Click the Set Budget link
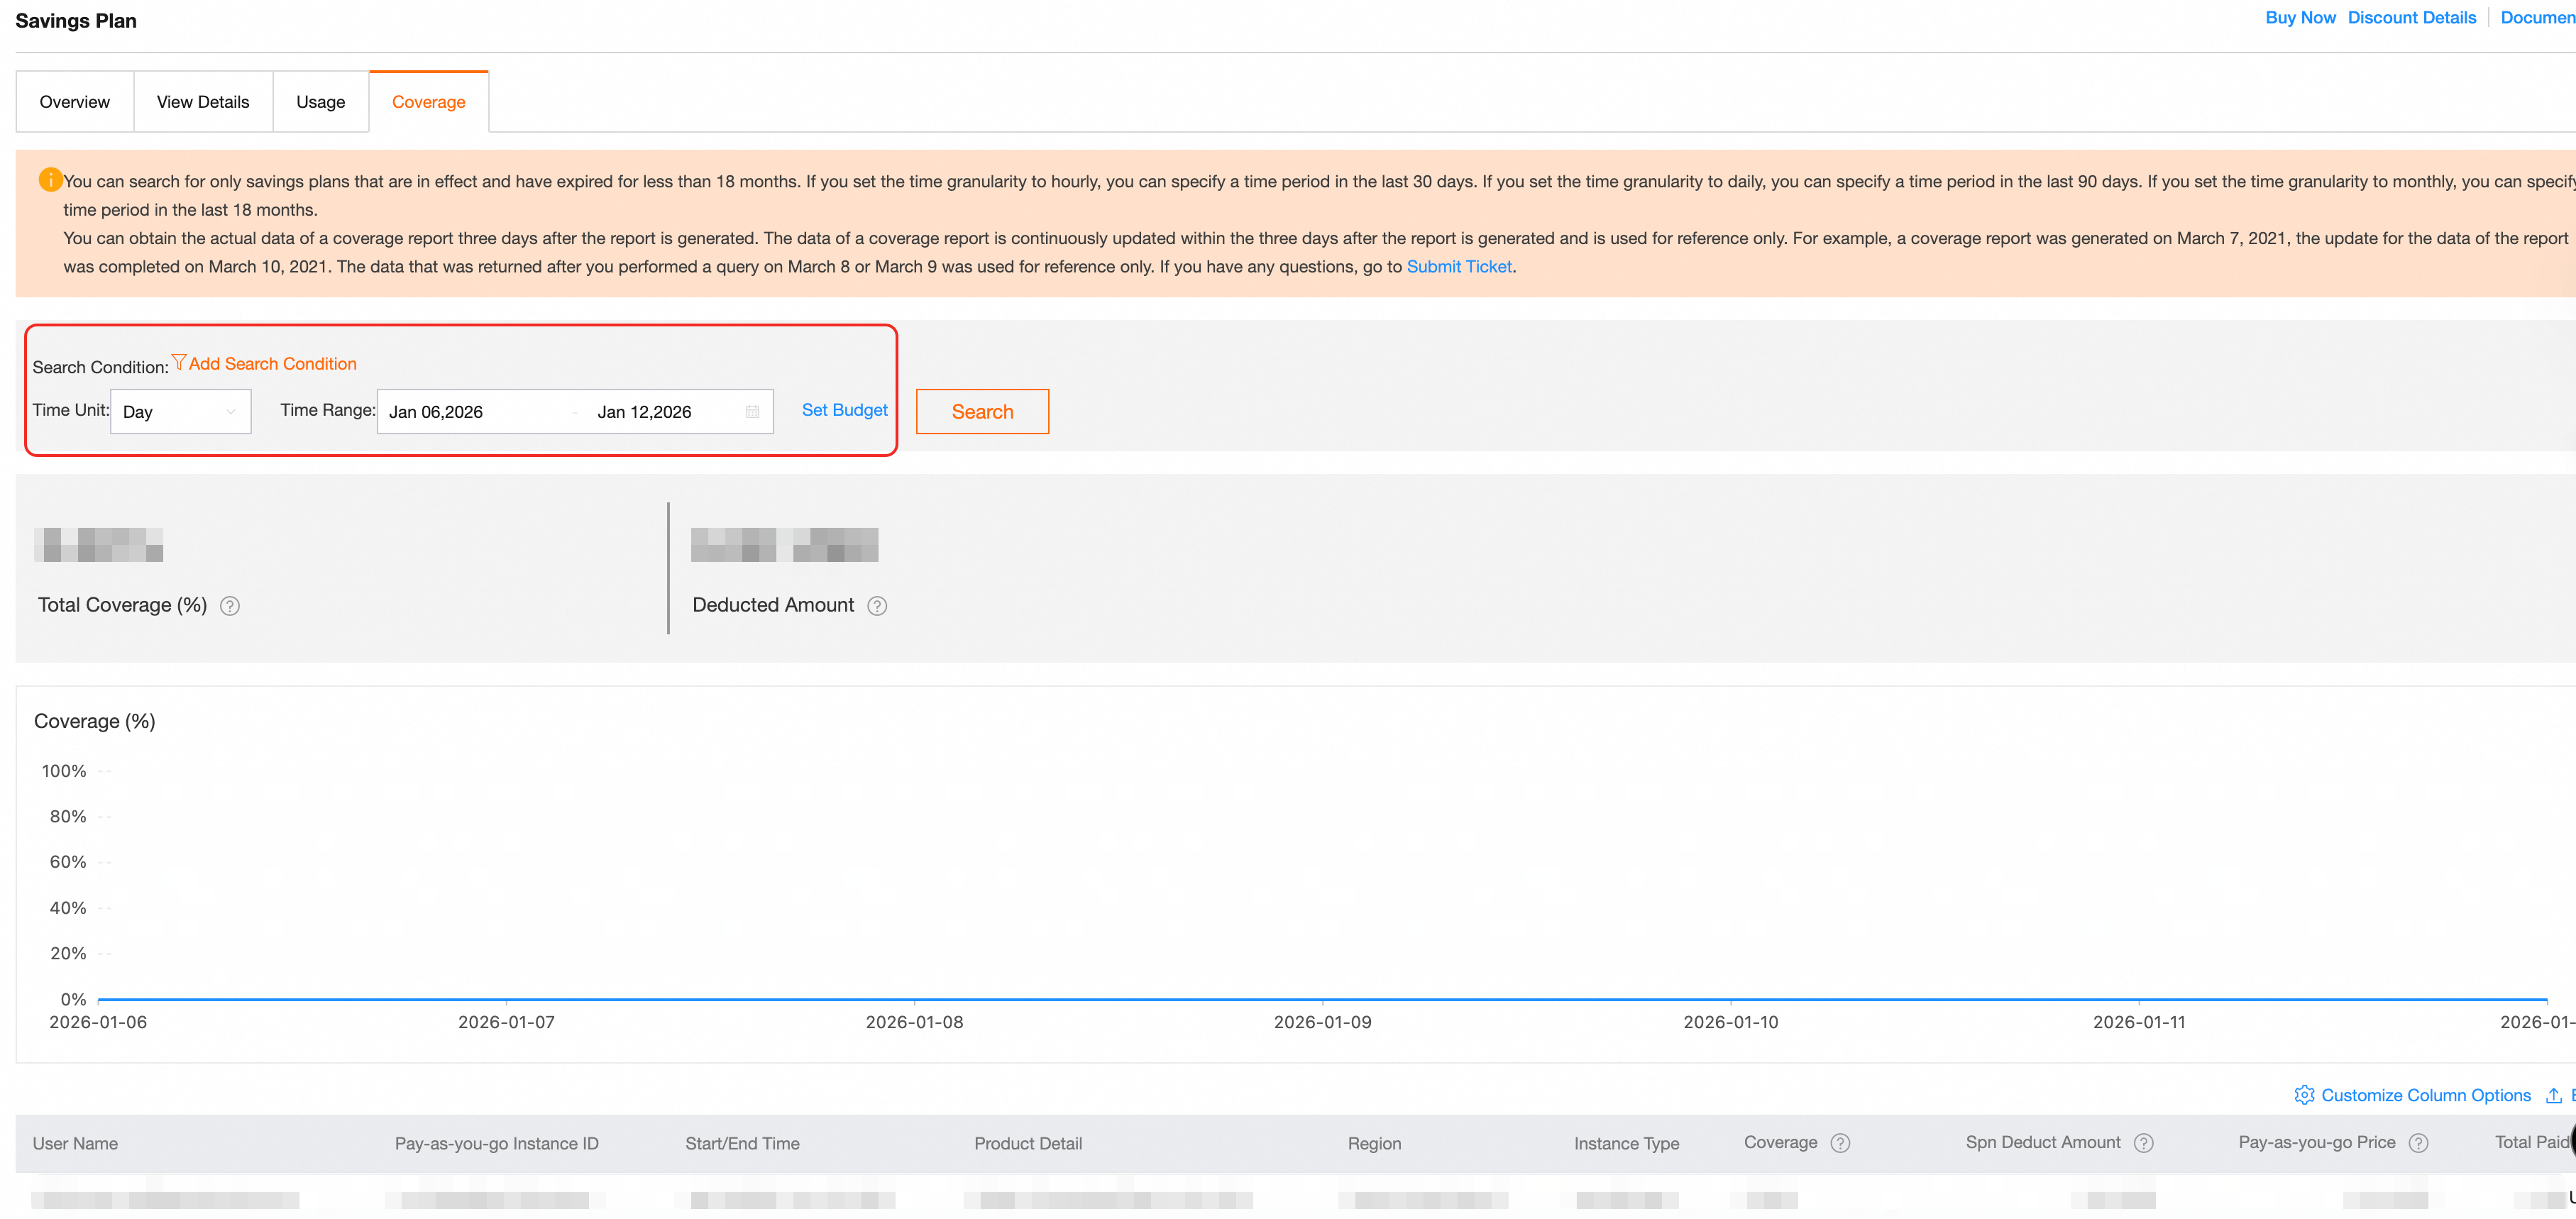Screen dimensions: 2576x1219 (844, 410)
